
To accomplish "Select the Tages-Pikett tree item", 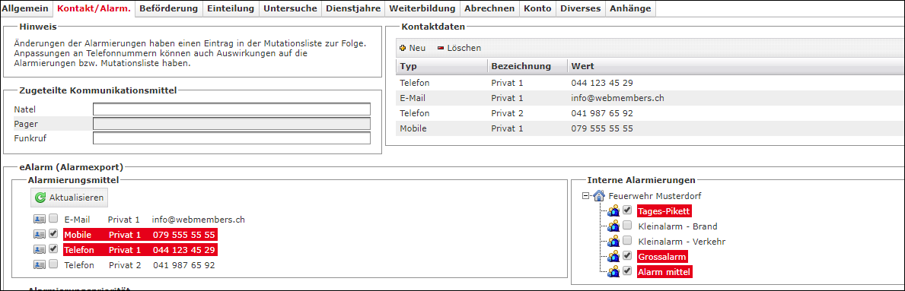I will point(664,211).
